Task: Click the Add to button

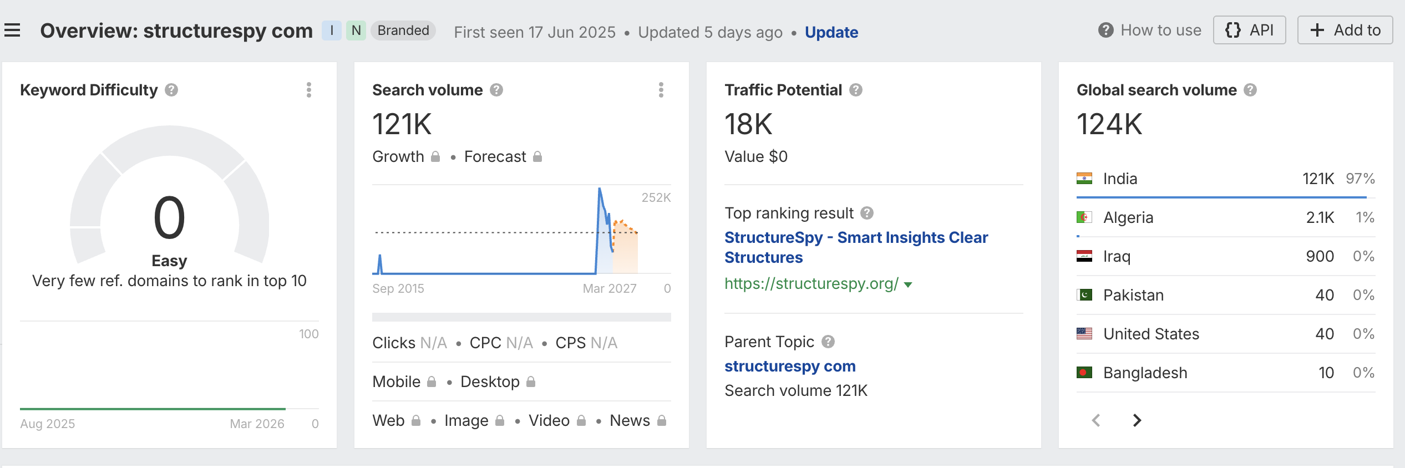Action: 1345,30
